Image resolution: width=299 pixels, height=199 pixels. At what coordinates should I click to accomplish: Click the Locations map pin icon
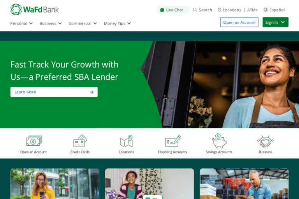click(220, 10)
